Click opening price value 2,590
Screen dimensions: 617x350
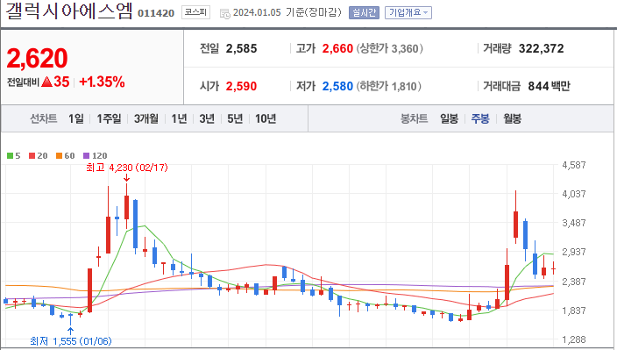point(241,86)
